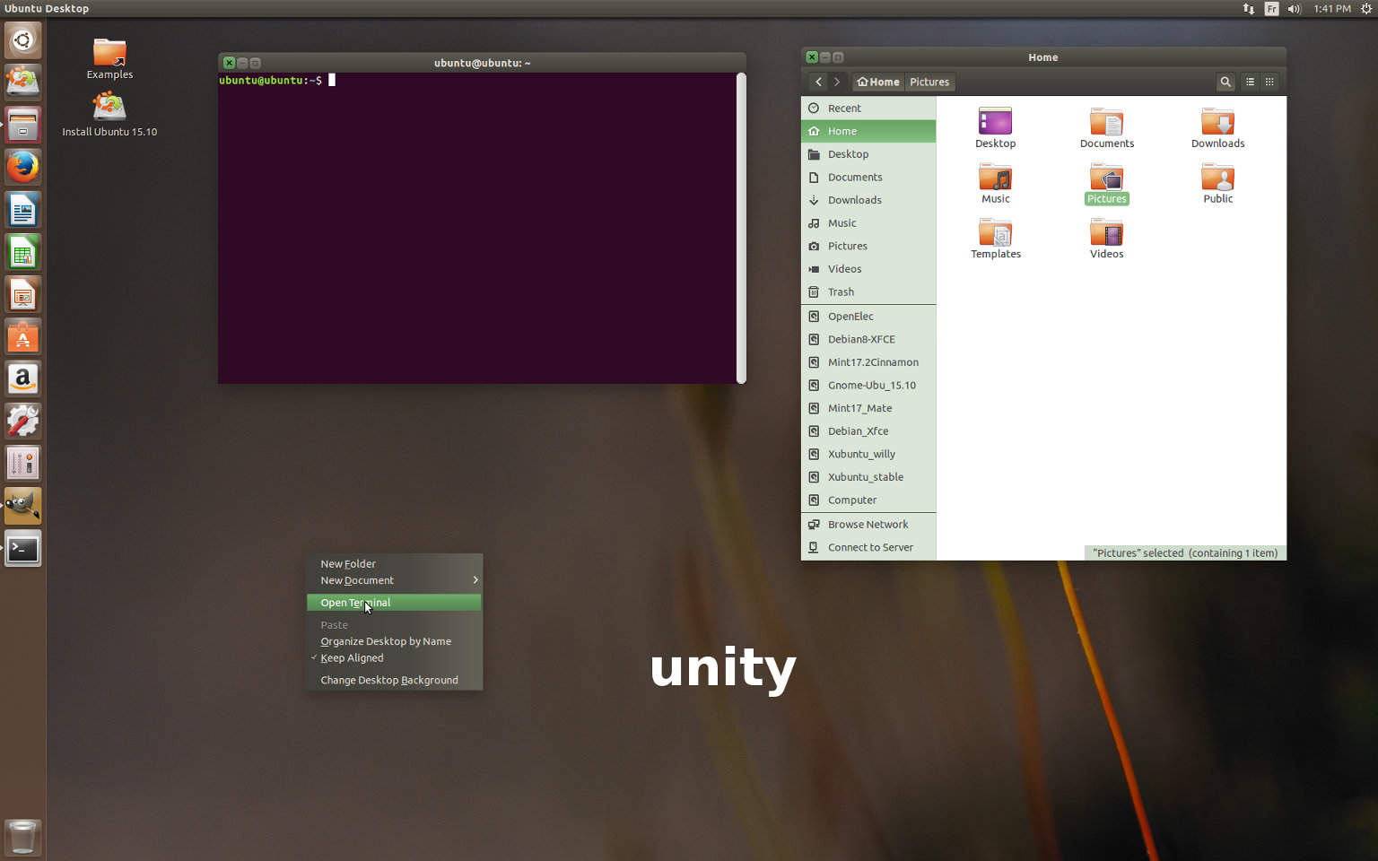Open Mint17_Mate volume in sidebar
This screenshot has height=861, width=1378.
(x=868, y=408)
